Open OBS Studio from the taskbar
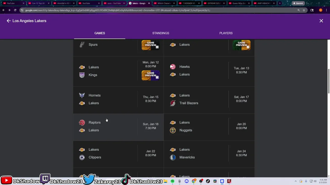Image resolution: width=330 pixels, height=185 pixels. pyautogui.click(x=201, y=181)
